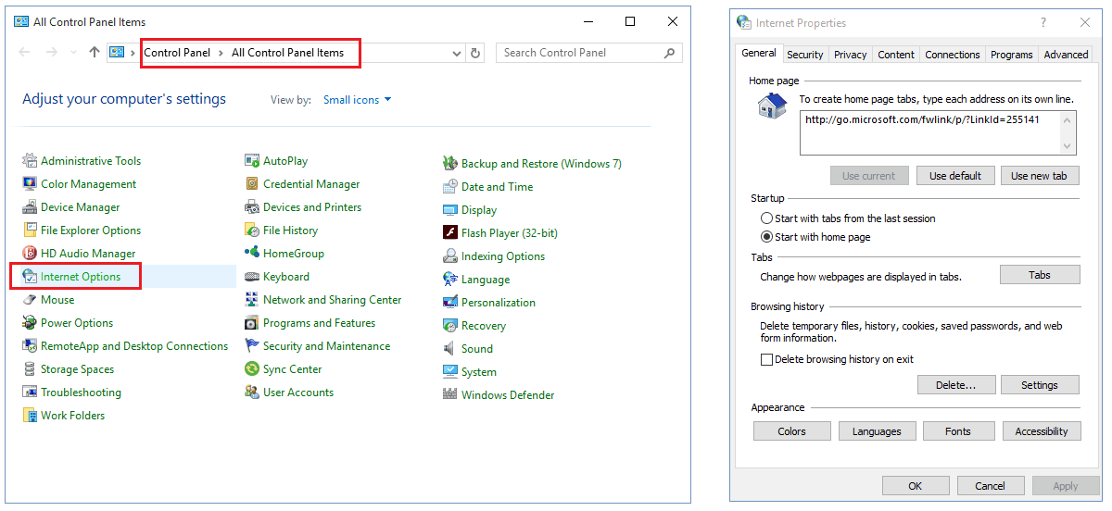Click the Sound link
The width and height of the screenshot is (1112, 511).
pos(477,349)
